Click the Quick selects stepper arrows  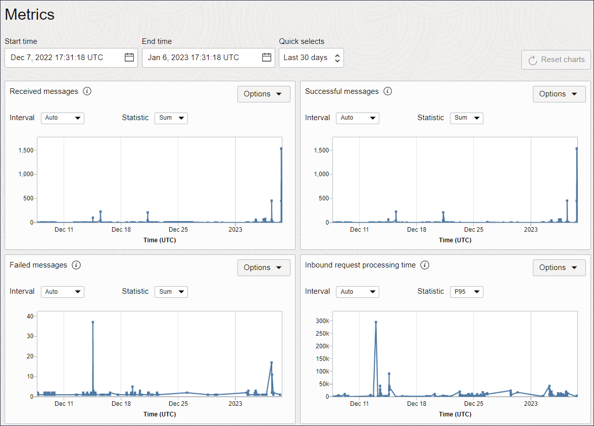coord(337,58)
